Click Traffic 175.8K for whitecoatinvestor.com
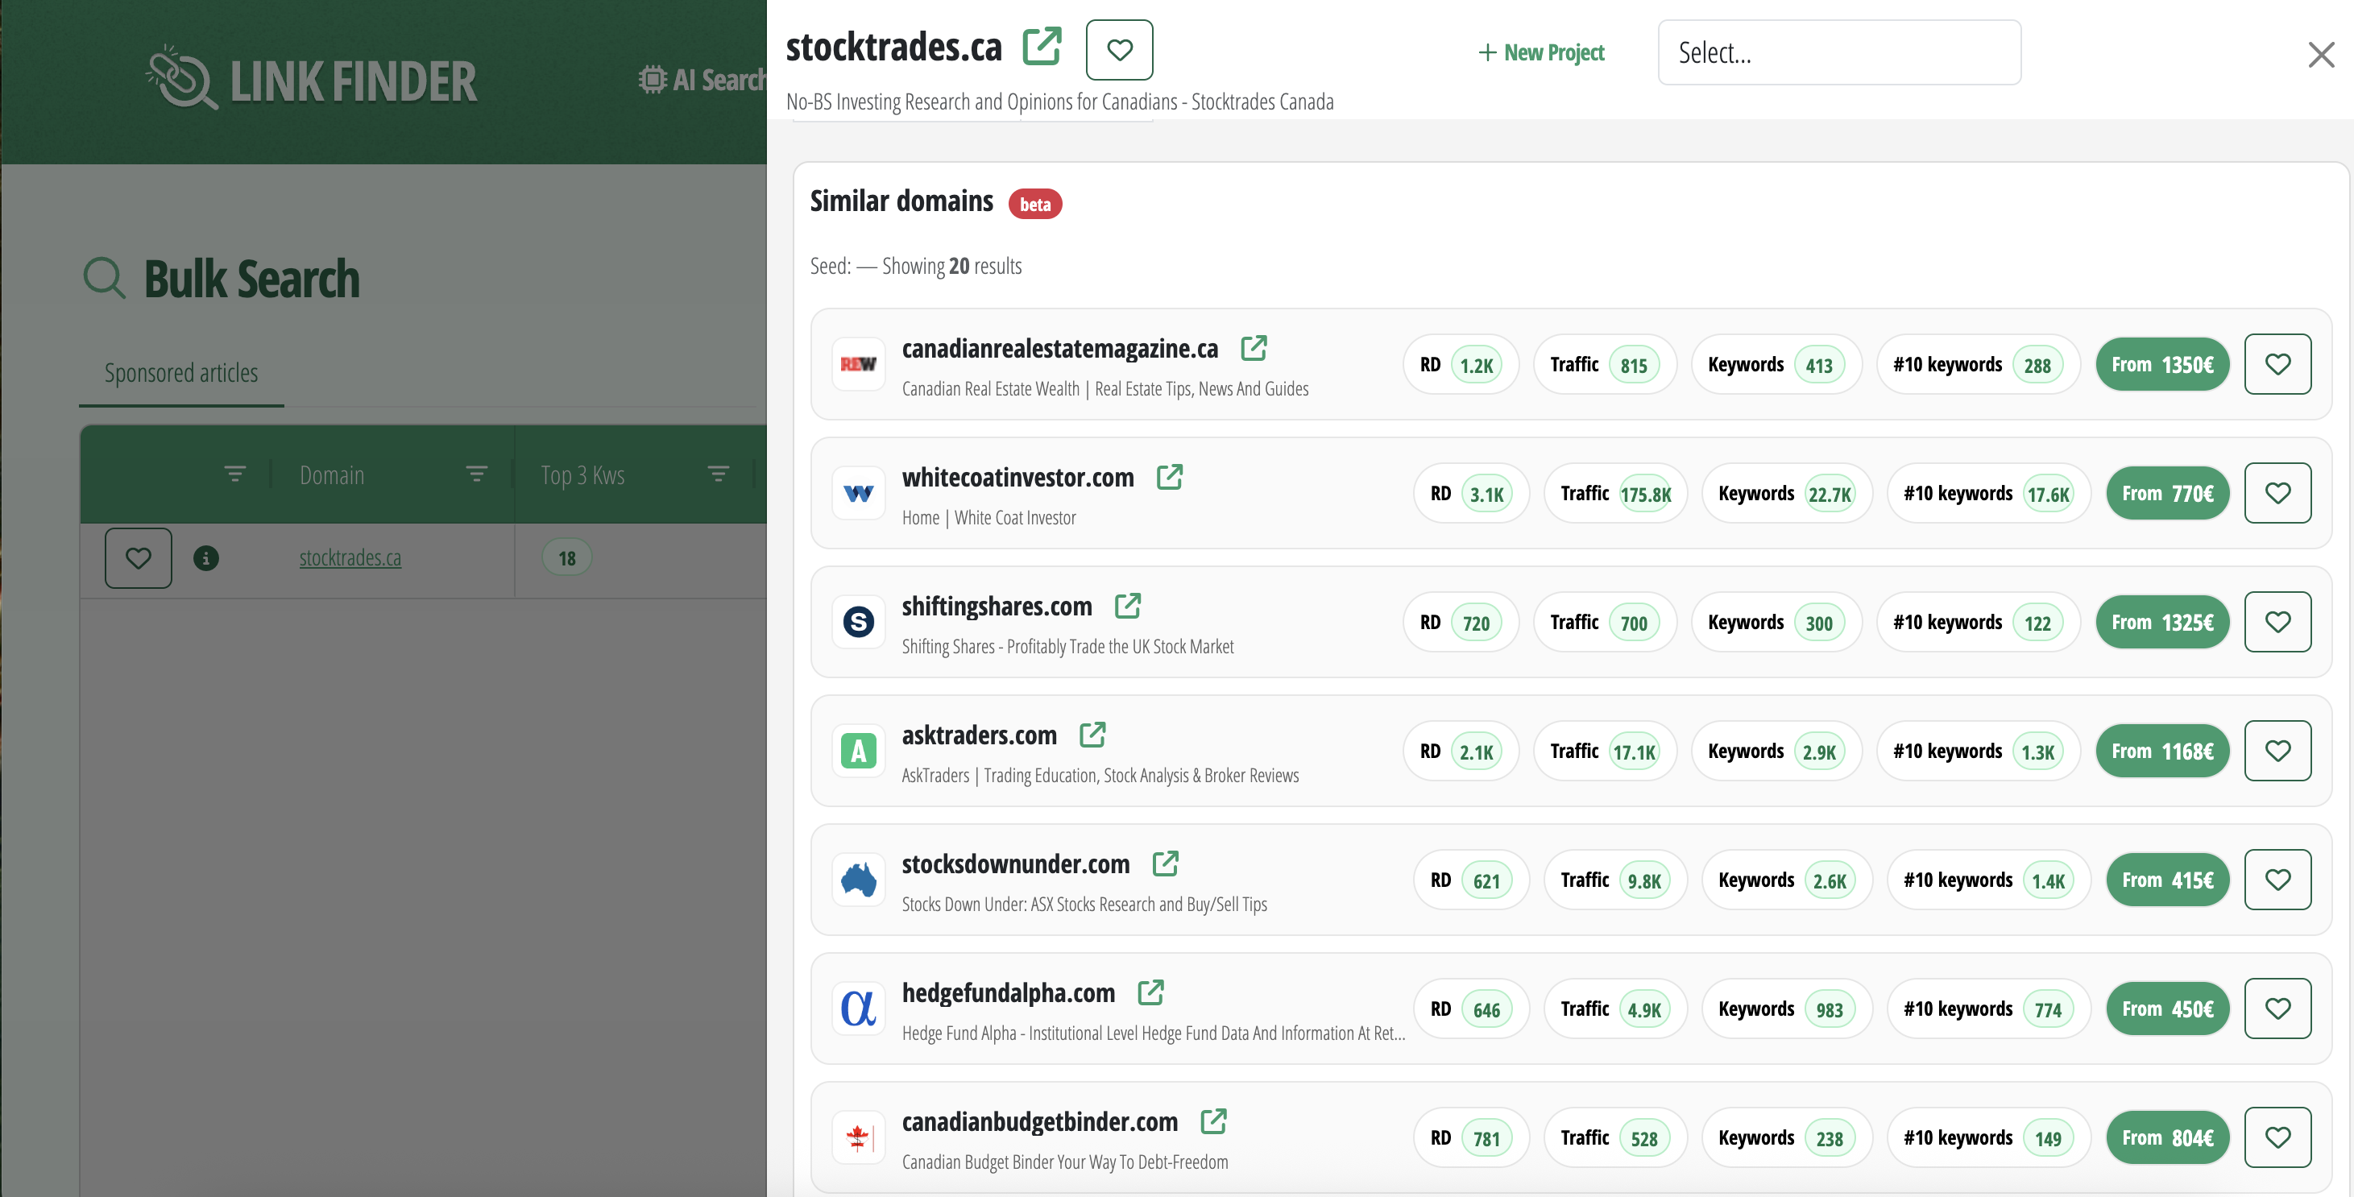Viewport: 2354px width, 1197px height. pos(1614,494)
